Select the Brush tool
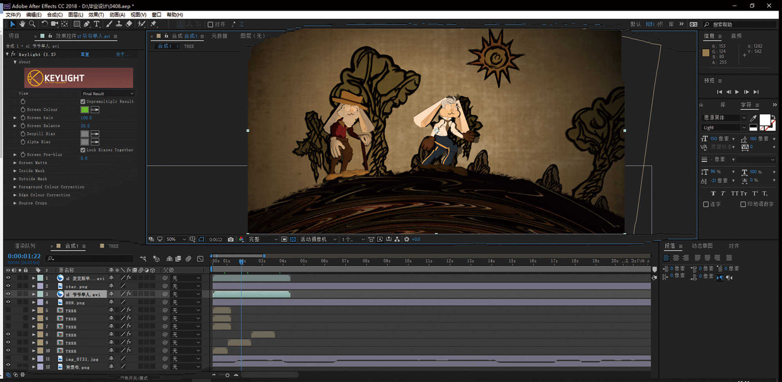This screenshot has height=382, width=782. (x=109, y=24)
